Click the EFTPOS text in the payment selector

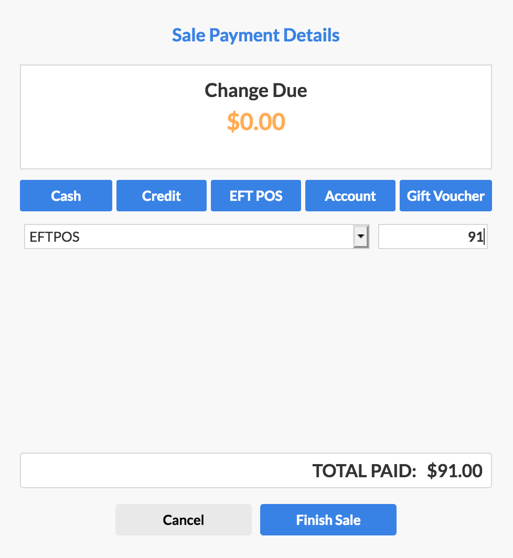pos(55,237)
